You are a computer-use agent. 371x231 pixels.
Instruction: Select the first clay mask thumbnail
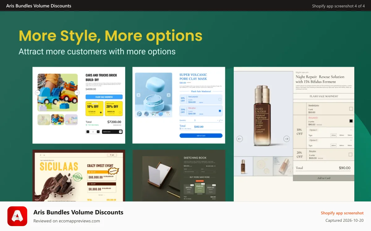click(139, 114)
